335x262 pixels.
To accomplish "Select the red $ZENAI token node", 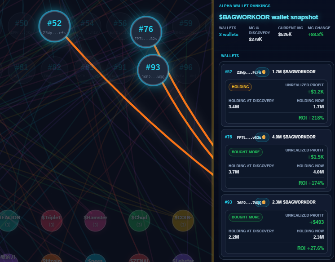I will 139,258.
